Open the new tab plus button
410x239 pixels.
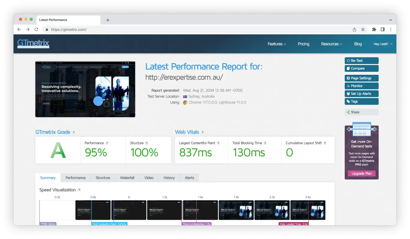108,20
